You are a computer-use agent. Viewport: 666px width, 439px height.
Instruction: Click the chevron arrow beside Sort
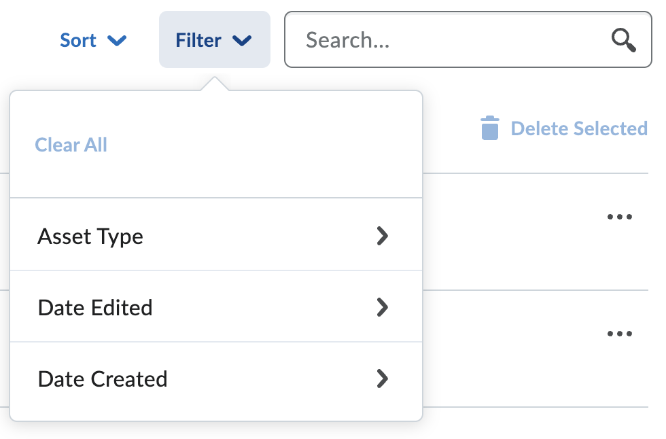[x=117, y=40]
